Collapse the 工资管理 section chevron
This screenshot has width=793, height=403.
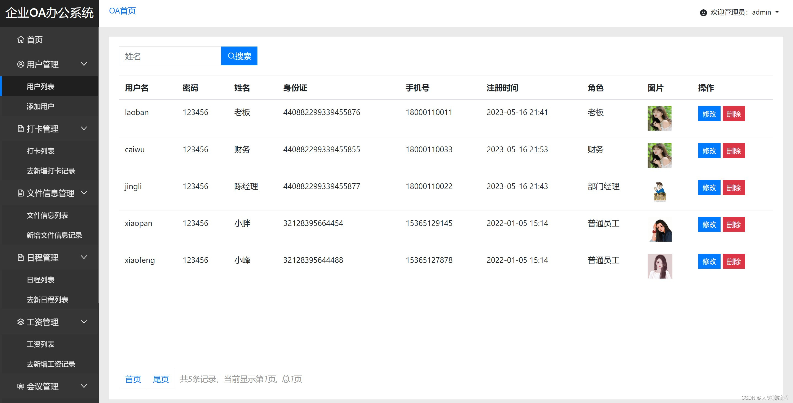pos(84,322)
